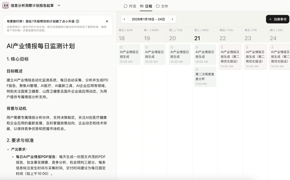Viewport: 290px width, 180px height.
Task: Click hourglass pending icon on Thursday 22 event
Action: 222,47
